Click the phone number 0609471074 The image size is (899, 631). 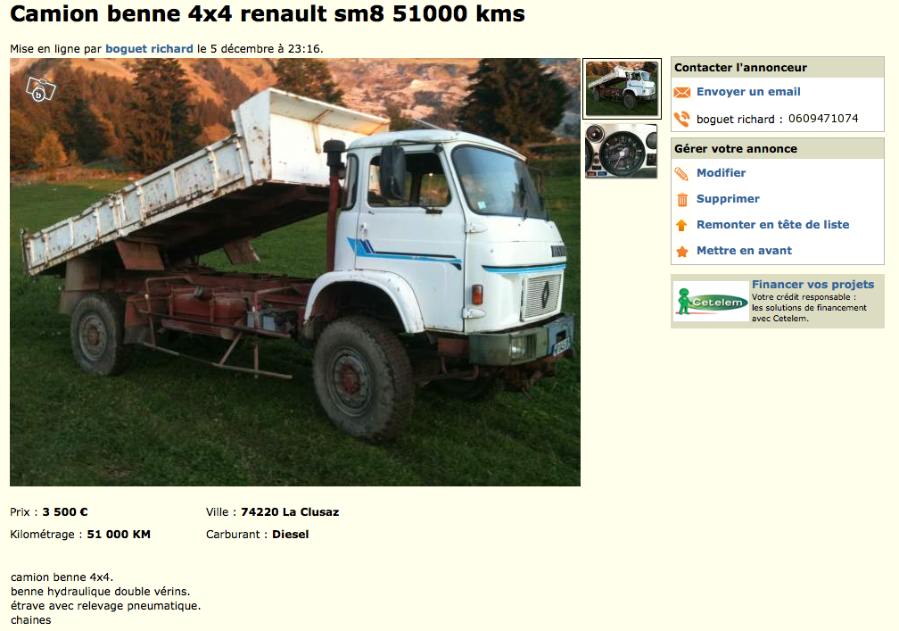822,119
